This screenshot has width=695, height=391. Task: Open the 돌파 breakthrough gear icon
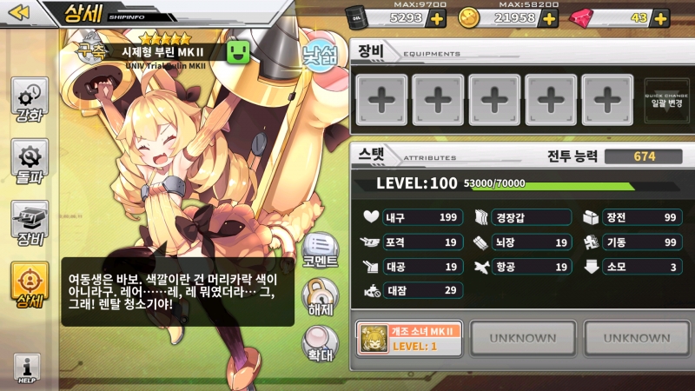tap(30, 162)
